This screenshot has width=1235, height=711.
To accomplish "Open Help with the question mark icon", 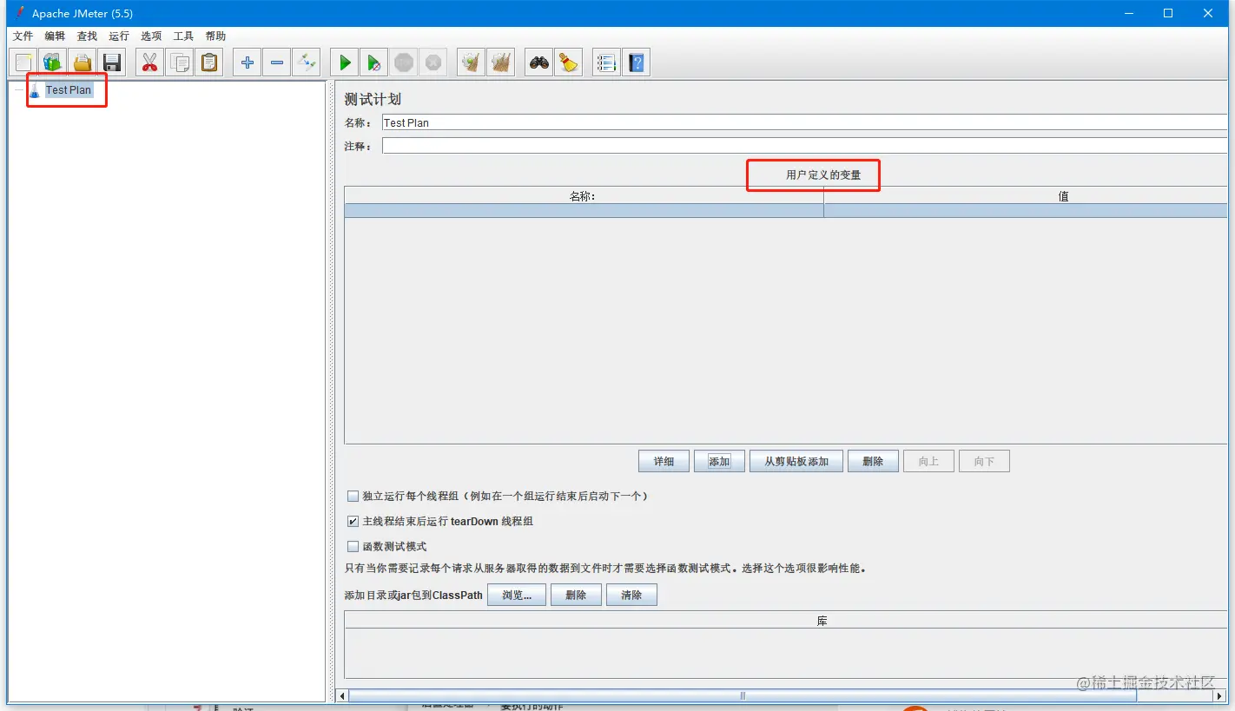I will tap(637, 63).
